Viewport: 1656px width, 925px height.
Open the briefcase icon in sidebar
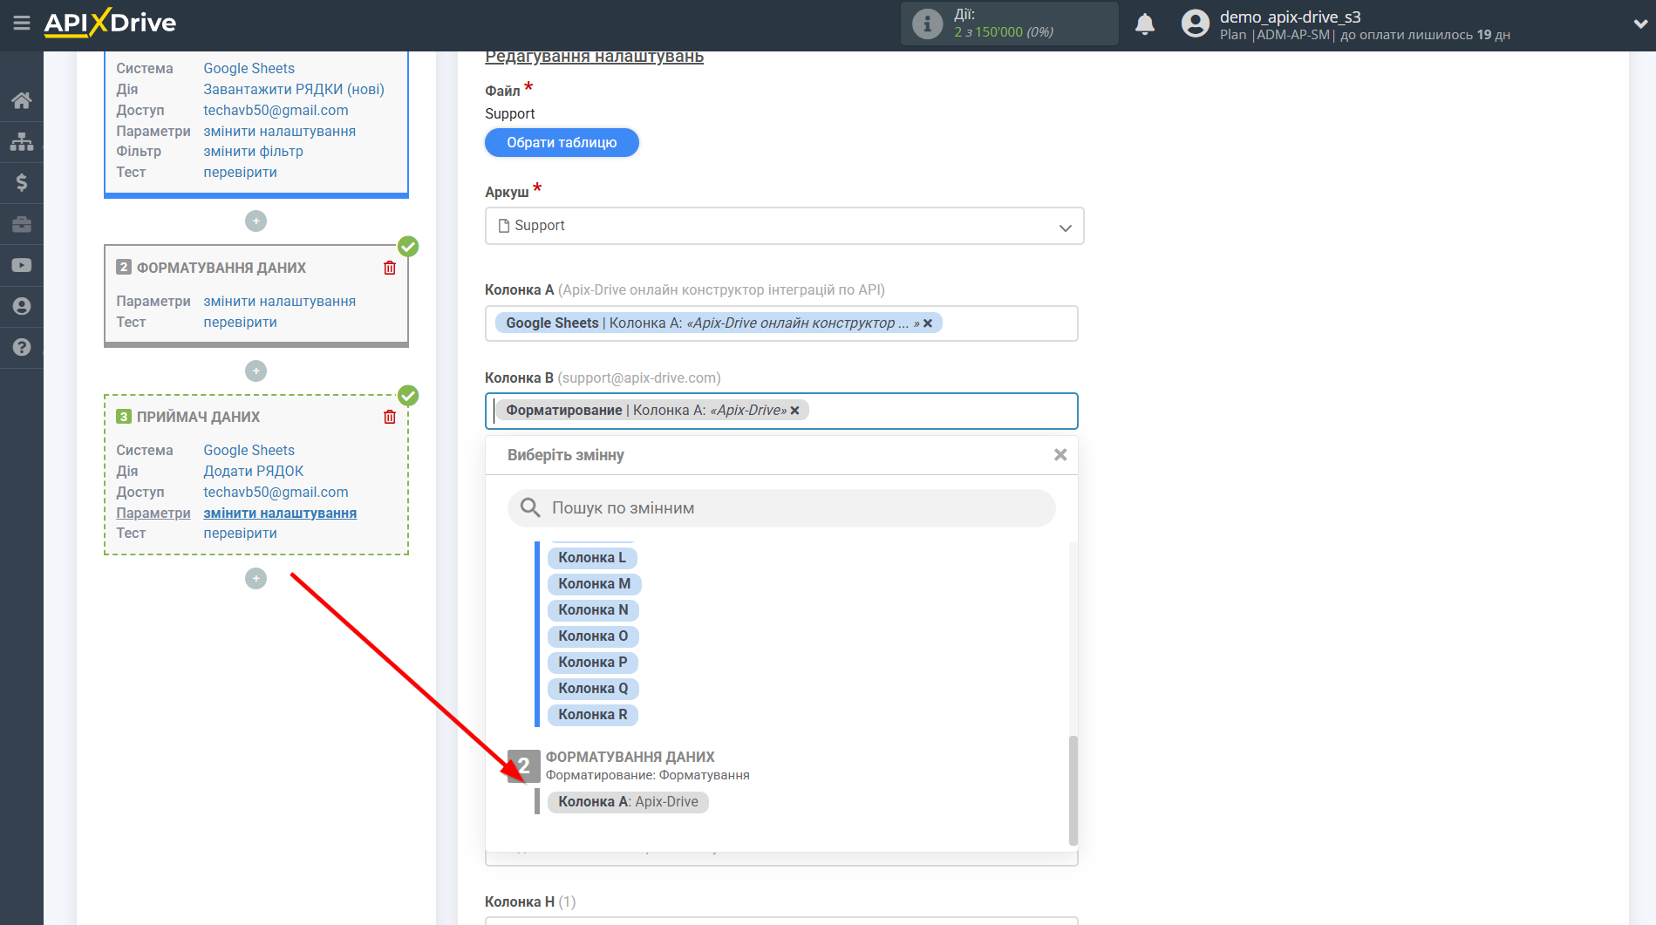pos(22,224)
